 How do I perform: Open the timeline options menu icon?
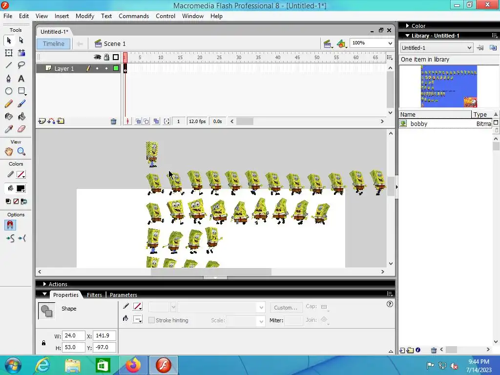point(390,58)
